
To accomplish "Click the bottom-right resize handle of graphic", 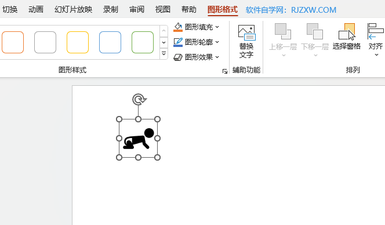I will [157, 158].
